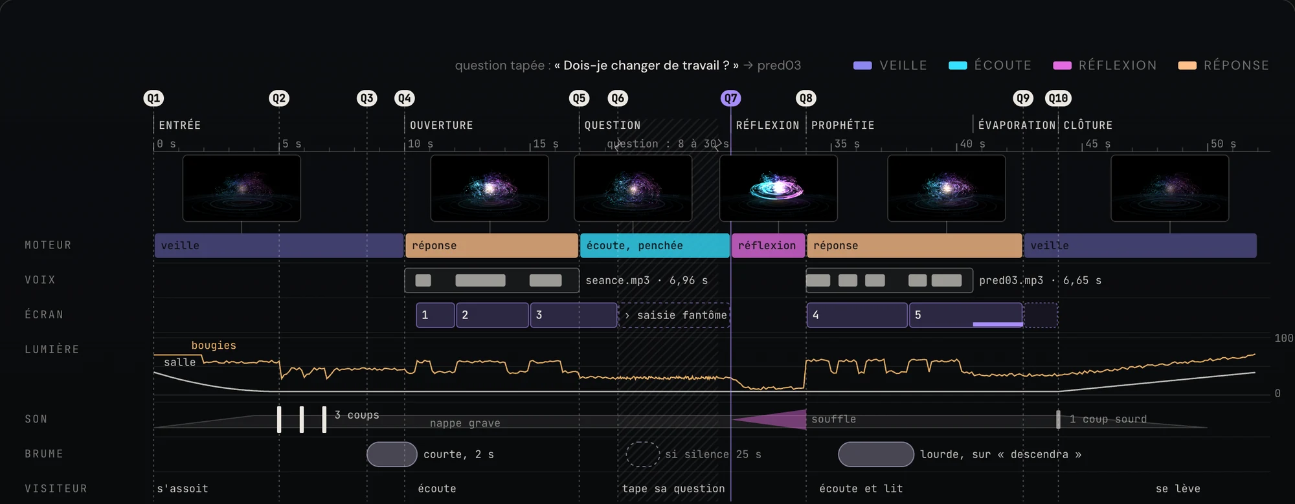Jump to marker Q8 at Prophétie
Viewport: 1295px width, 504px height.
pos(805,98)
